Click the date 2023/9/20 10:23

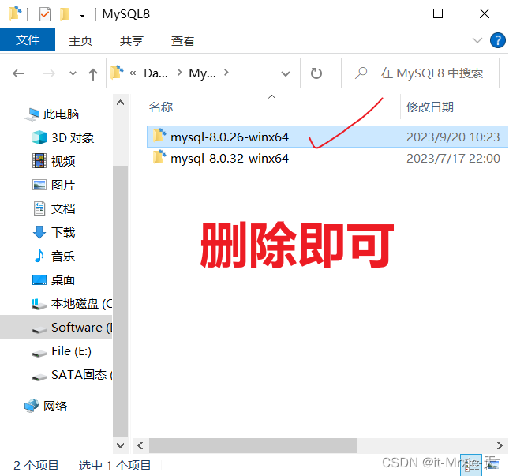(x=453, y=137)
